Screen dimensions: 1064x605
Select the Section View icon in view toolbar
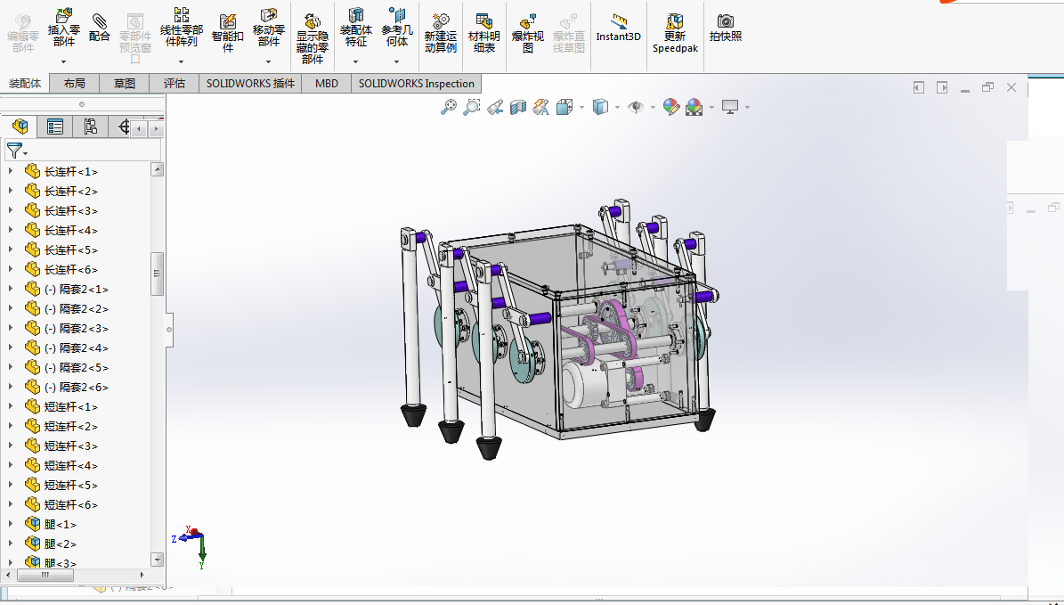(517, 107)
